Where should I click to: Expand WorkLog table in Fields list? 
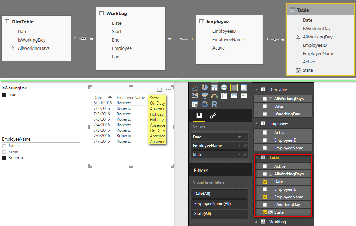(x=256, y=222)
